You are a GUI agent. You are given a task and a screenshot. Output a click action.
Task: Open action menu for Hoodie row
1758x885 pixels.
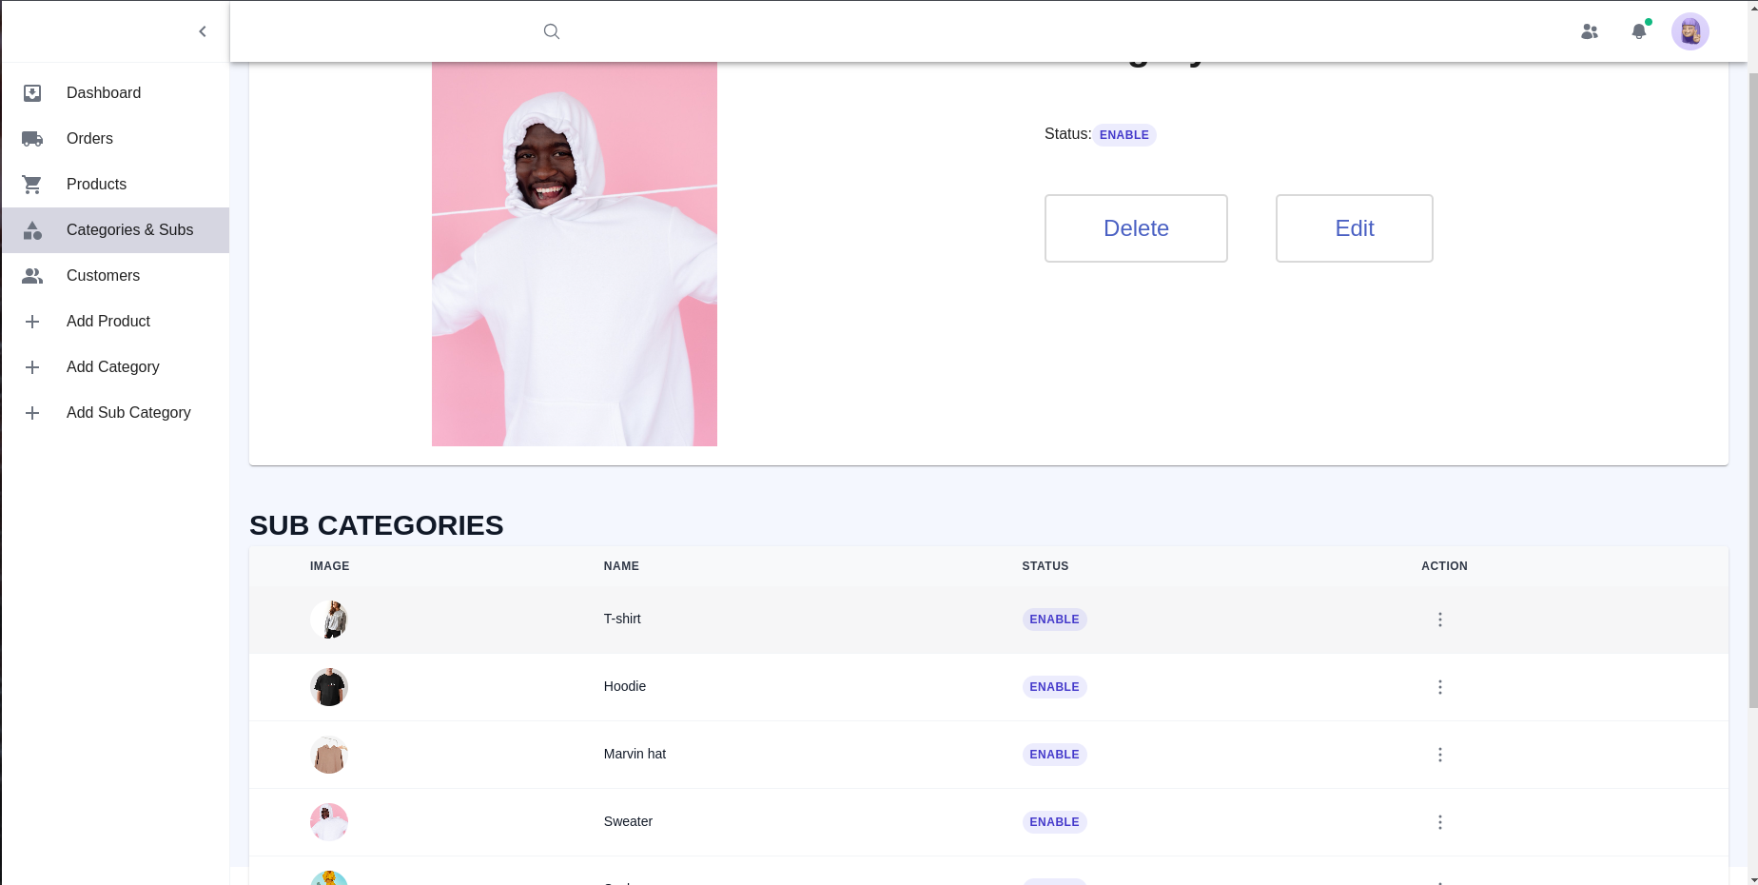(x=1439, y=687)
